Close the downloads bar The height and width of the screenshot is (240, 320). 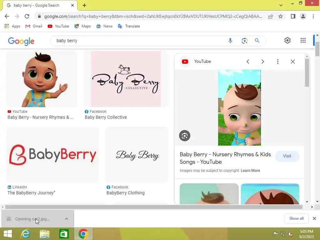pyautogui.click(x=314, y=218)
